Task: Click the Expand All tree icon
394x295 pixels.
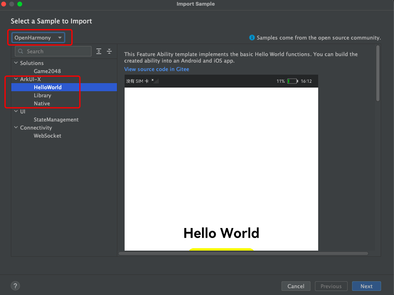Action: click(99, 51)
